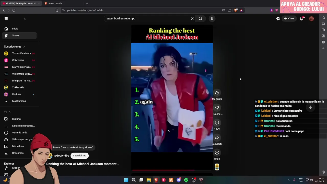Open the Marvel Entertainment subscription

click(x=19, y=67)
